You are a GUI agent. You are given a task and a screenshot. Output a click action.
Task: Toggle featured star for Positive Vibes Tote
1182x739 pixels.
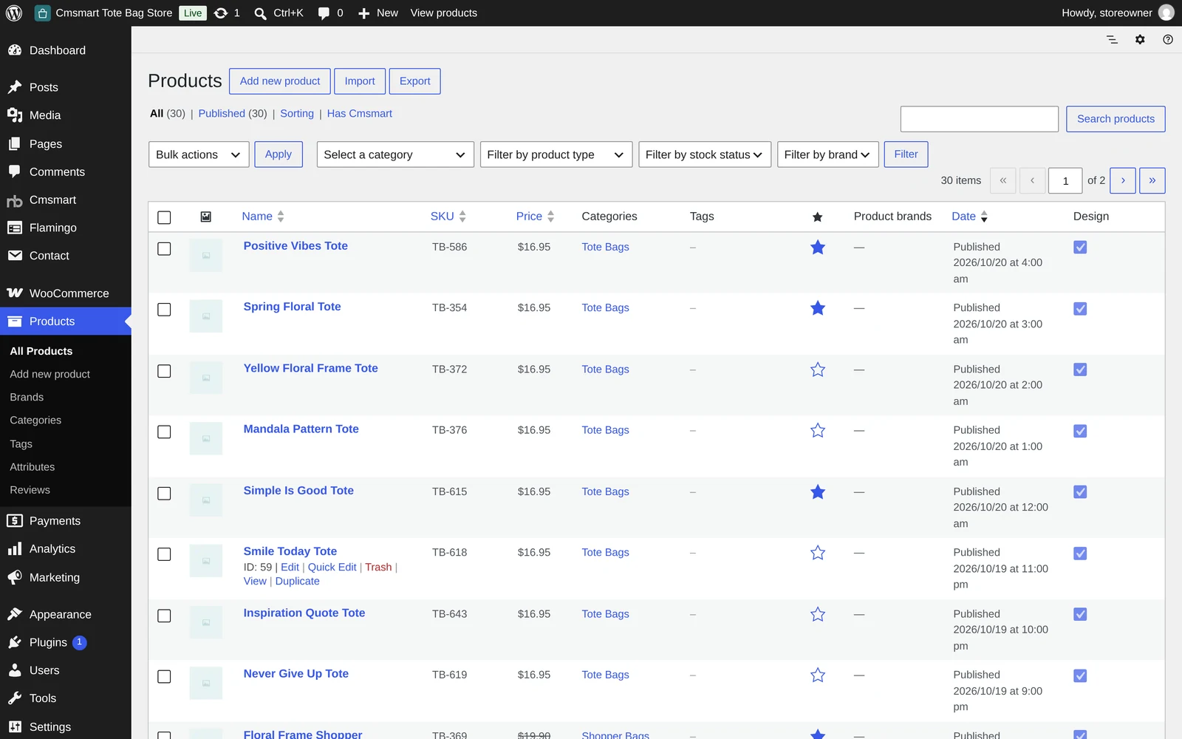point(817,247)
